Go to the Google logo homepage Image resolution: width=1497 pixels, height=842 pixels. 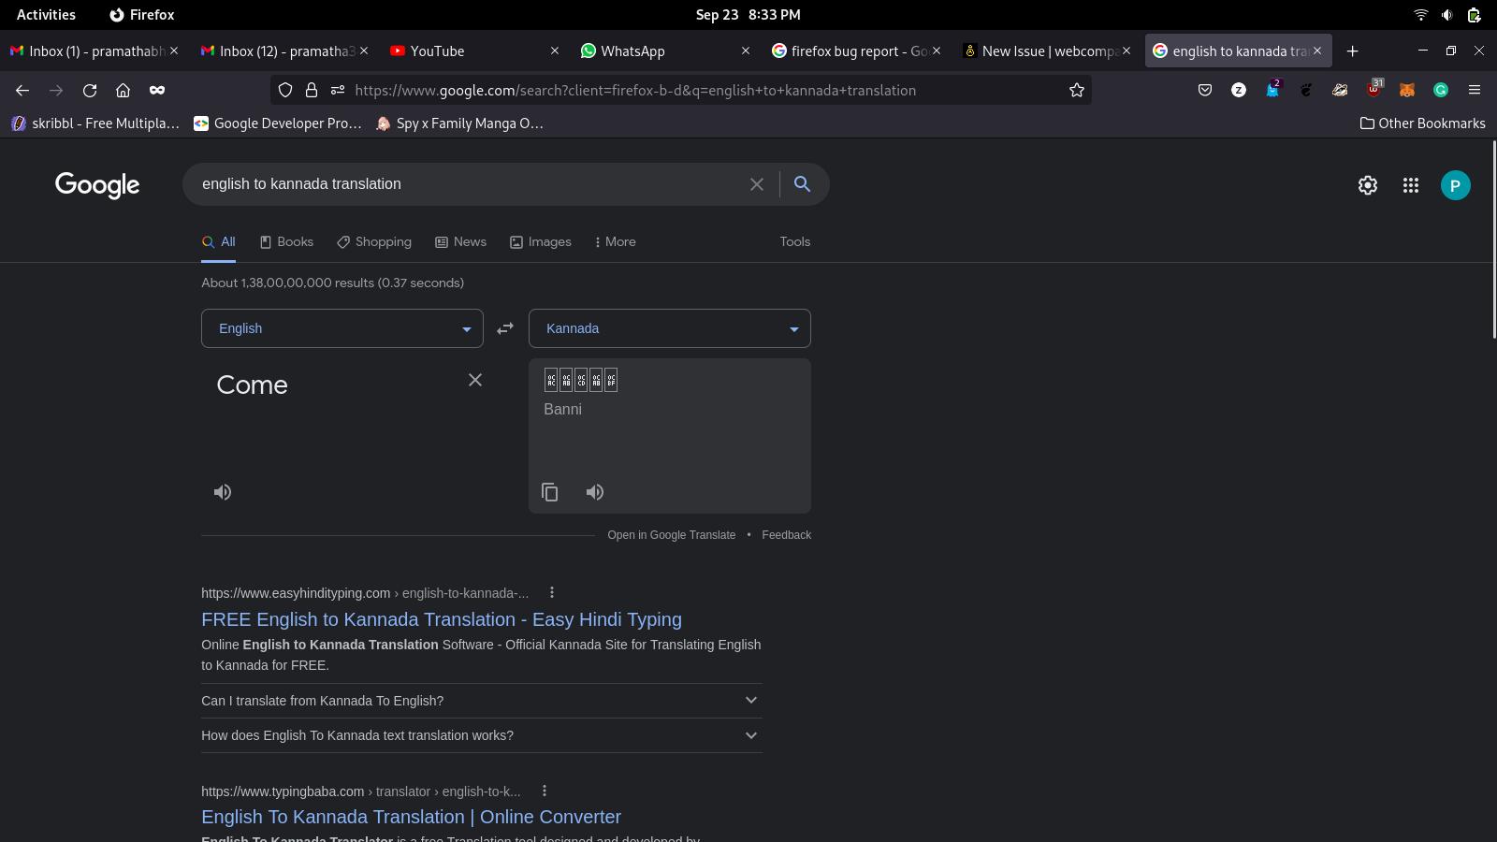[97, 185]
